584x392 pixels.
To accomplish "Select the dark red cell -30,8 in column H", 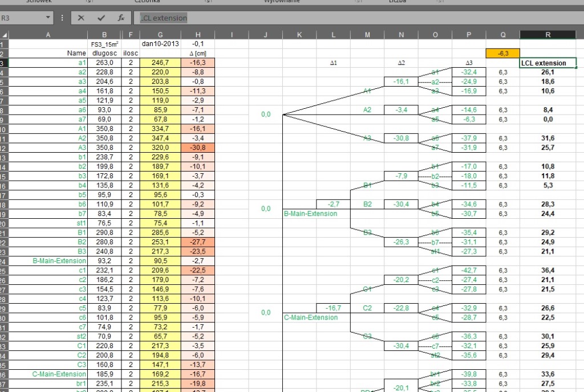I will [198, 148].
